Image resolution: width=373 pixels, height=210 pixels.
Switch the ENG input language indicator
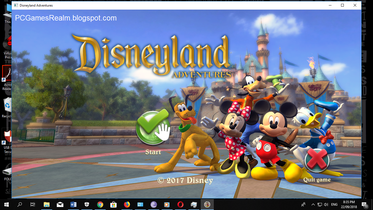pyautogui.click(x=334, y=204)
